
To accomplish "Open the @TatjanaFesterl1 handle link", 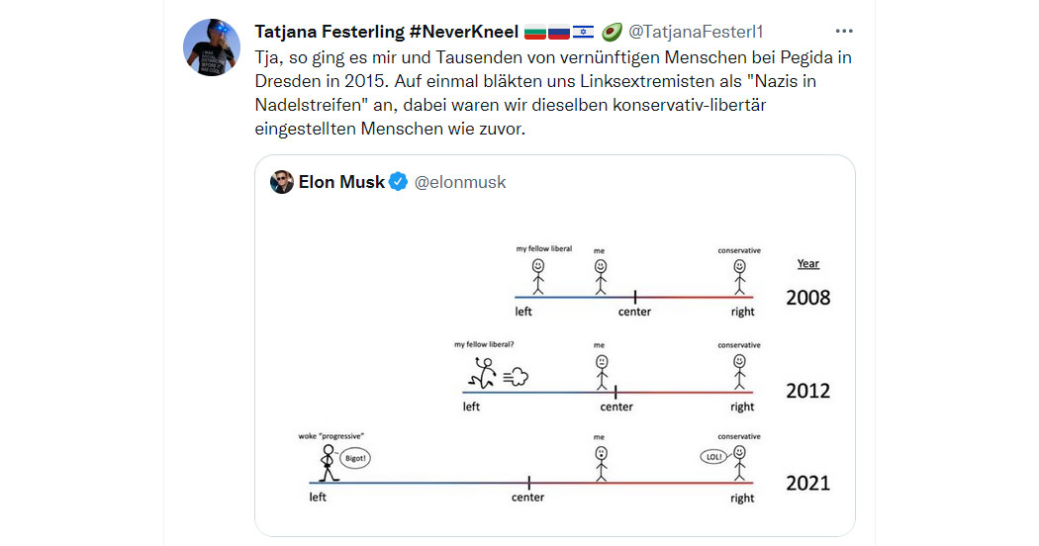I will (695, 32).
